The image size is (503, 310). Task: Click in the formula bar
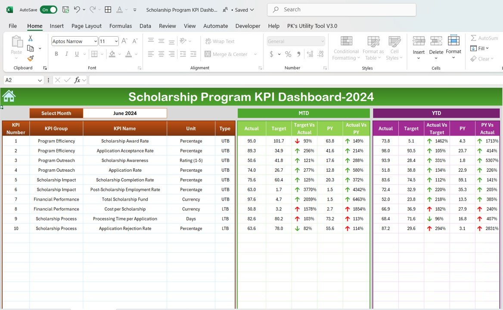click(295, 80)
